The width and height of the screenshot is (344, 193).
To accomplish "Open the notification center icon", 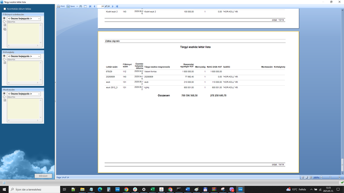I will coord(338,190).
